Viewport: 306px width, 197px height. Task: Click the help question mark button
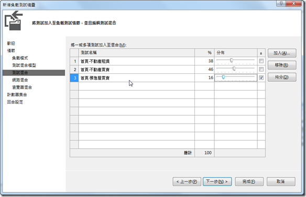point(281,3)
